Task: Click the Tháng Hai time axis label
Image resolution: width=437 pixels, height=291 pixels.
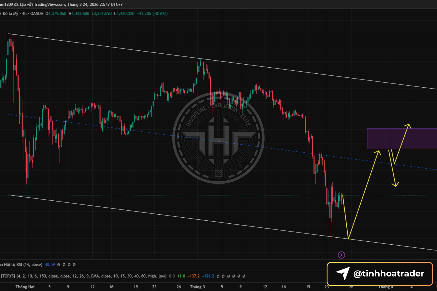Action: click(25, 287)
